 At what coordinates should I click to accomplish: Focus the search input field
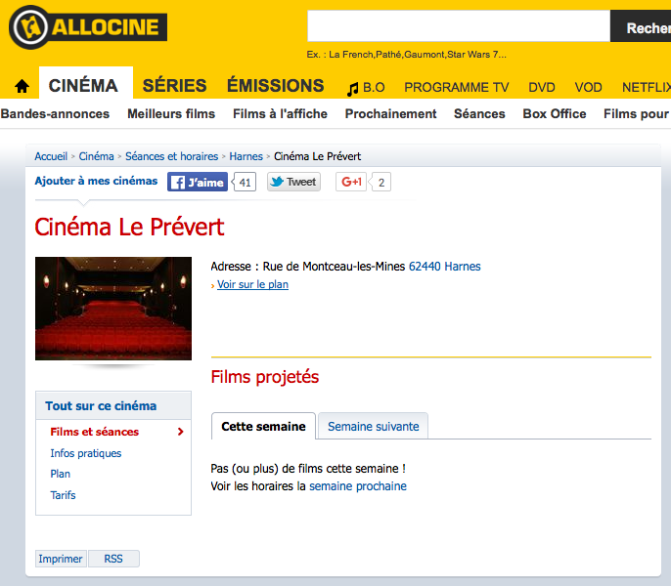(459, 26)
